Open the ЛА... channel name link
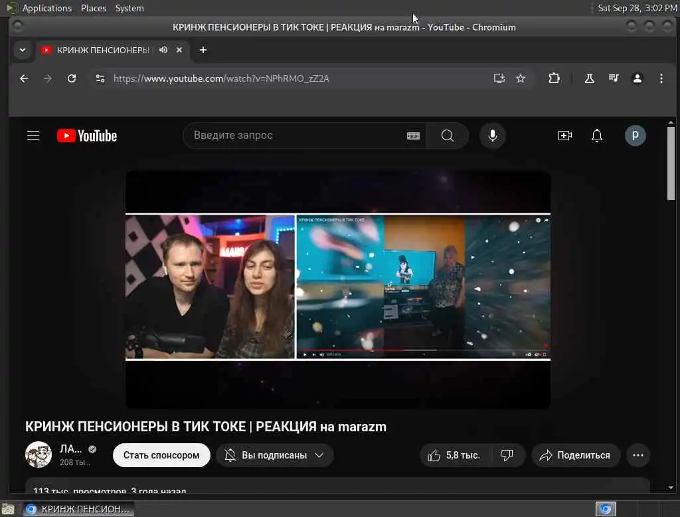The width and height of the screenshot is (680, 517). (x=70, y=449)
